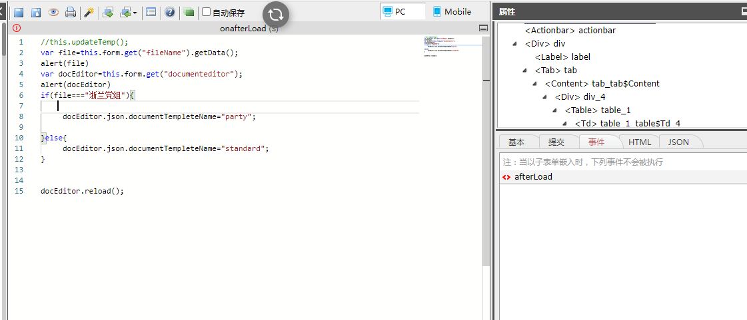The image size is (747, 320).
Task: Select <Content> tab_tab$Content tree item
Action: coord(602,84)
